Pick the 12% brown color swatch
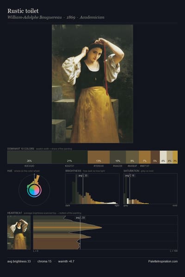This screenshot has height=277, width=185. [99, 157]
